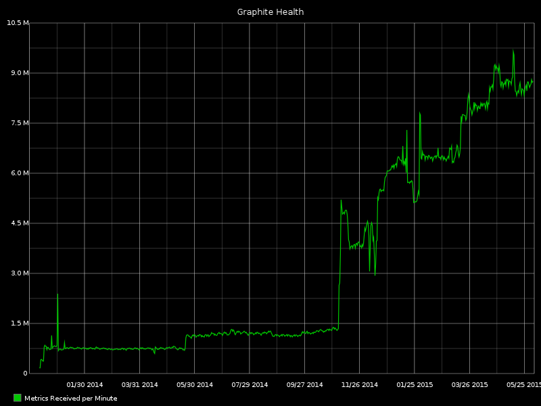This screenshot has width=541, height=406.
Task: Click the "03/31 2014" date label
Action: 140,384
